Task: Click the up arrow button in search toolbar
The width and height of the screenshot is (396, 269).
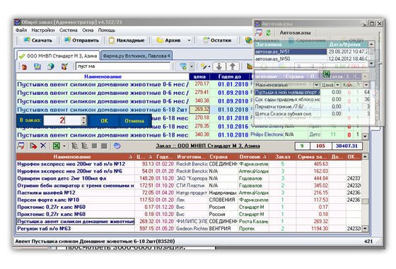Action: (x=233, y=67)
